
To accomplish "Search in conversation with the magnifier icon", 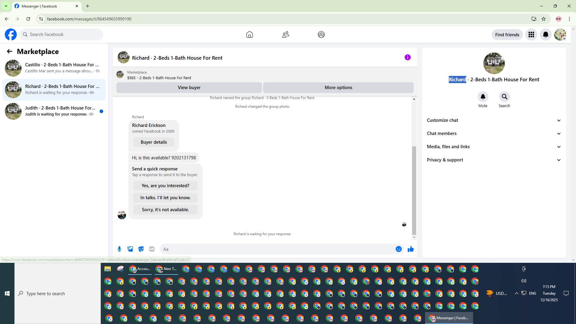I will click(x=504, y=97).
